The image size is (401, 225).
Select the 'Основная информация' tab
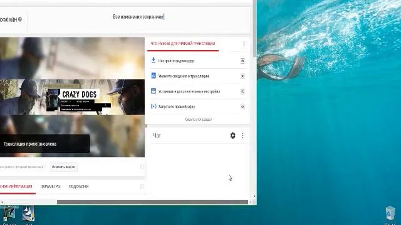[16, 186]
